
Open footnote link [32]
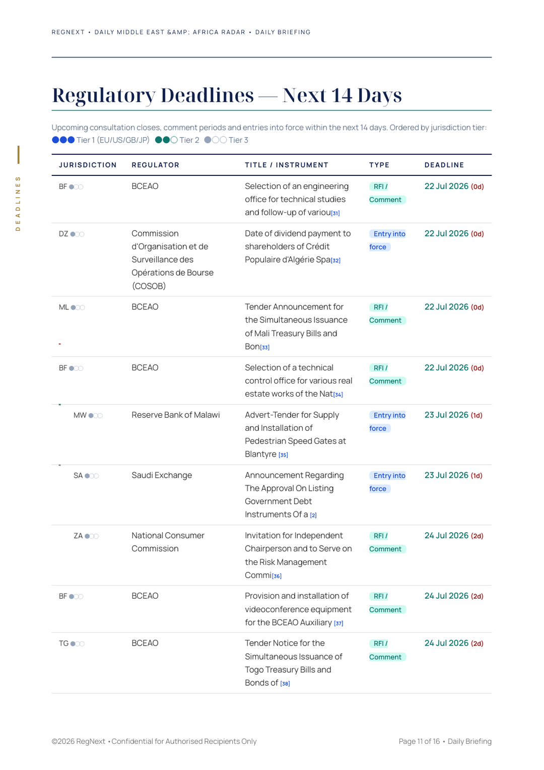(x=336, y=261)
